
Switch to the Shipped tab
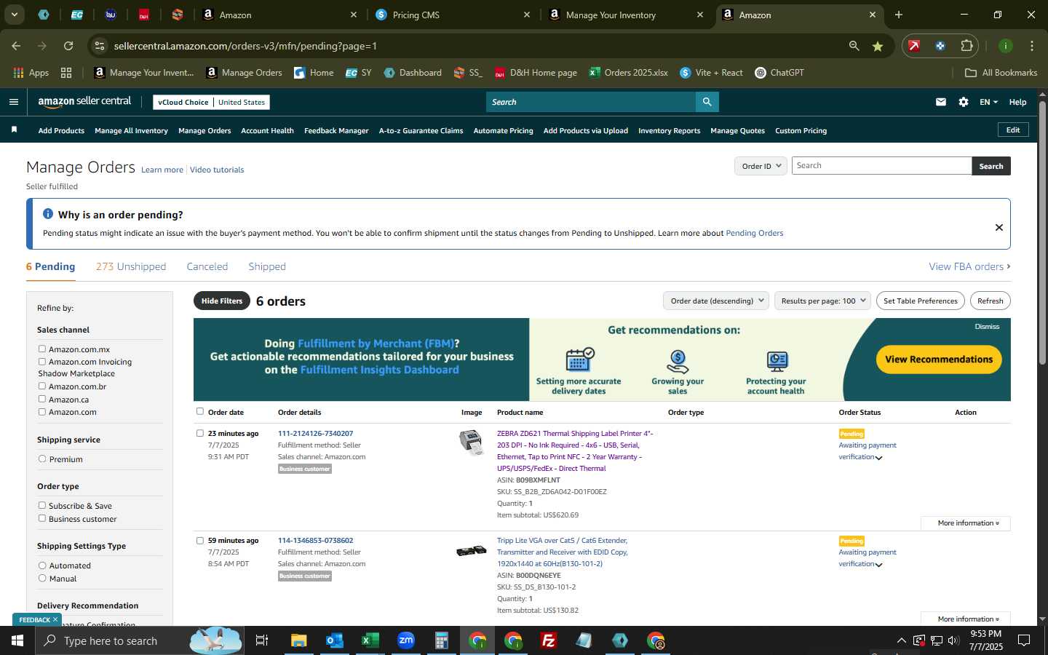pos(267,266)
